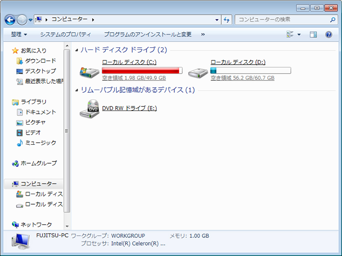The height and width of the screenshot is (256, 342).
Task: Click 空き領域 1.98 GB/49.9 GB text
Action: pos(134,78)
